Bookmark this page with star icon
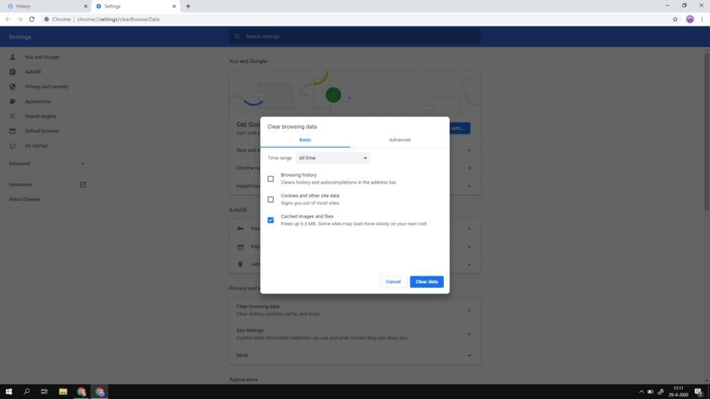 (x=675, y=19)
